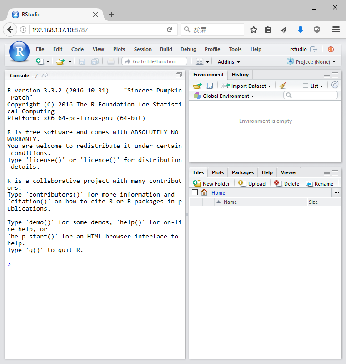The height and width of the screenshot is (364, 346).
Task: Click the Print document icon
Action: pos(111,61)
